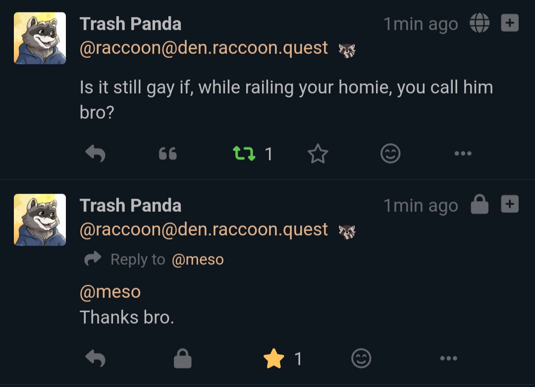
Task: Expand the first post with plus icon
Action: click(x=510, y=23)
